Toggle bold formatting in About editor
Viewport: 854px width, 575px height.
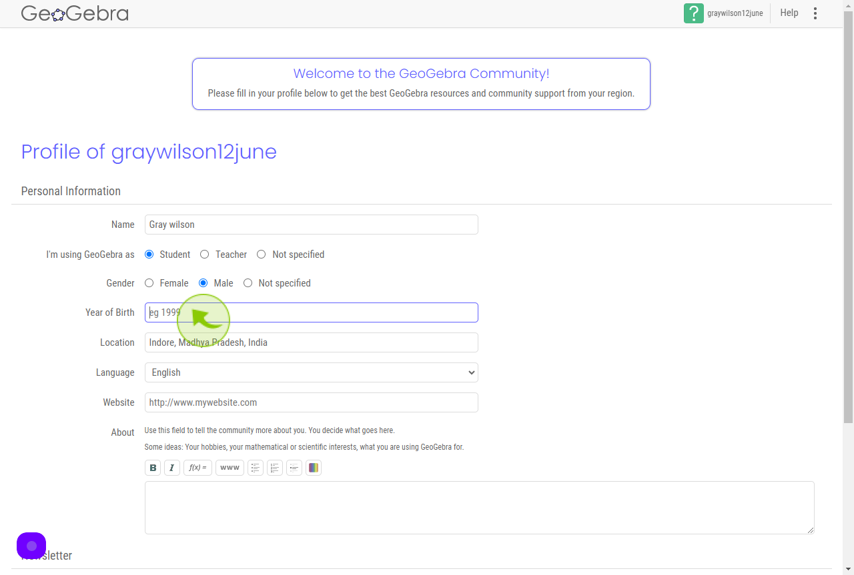153,468
